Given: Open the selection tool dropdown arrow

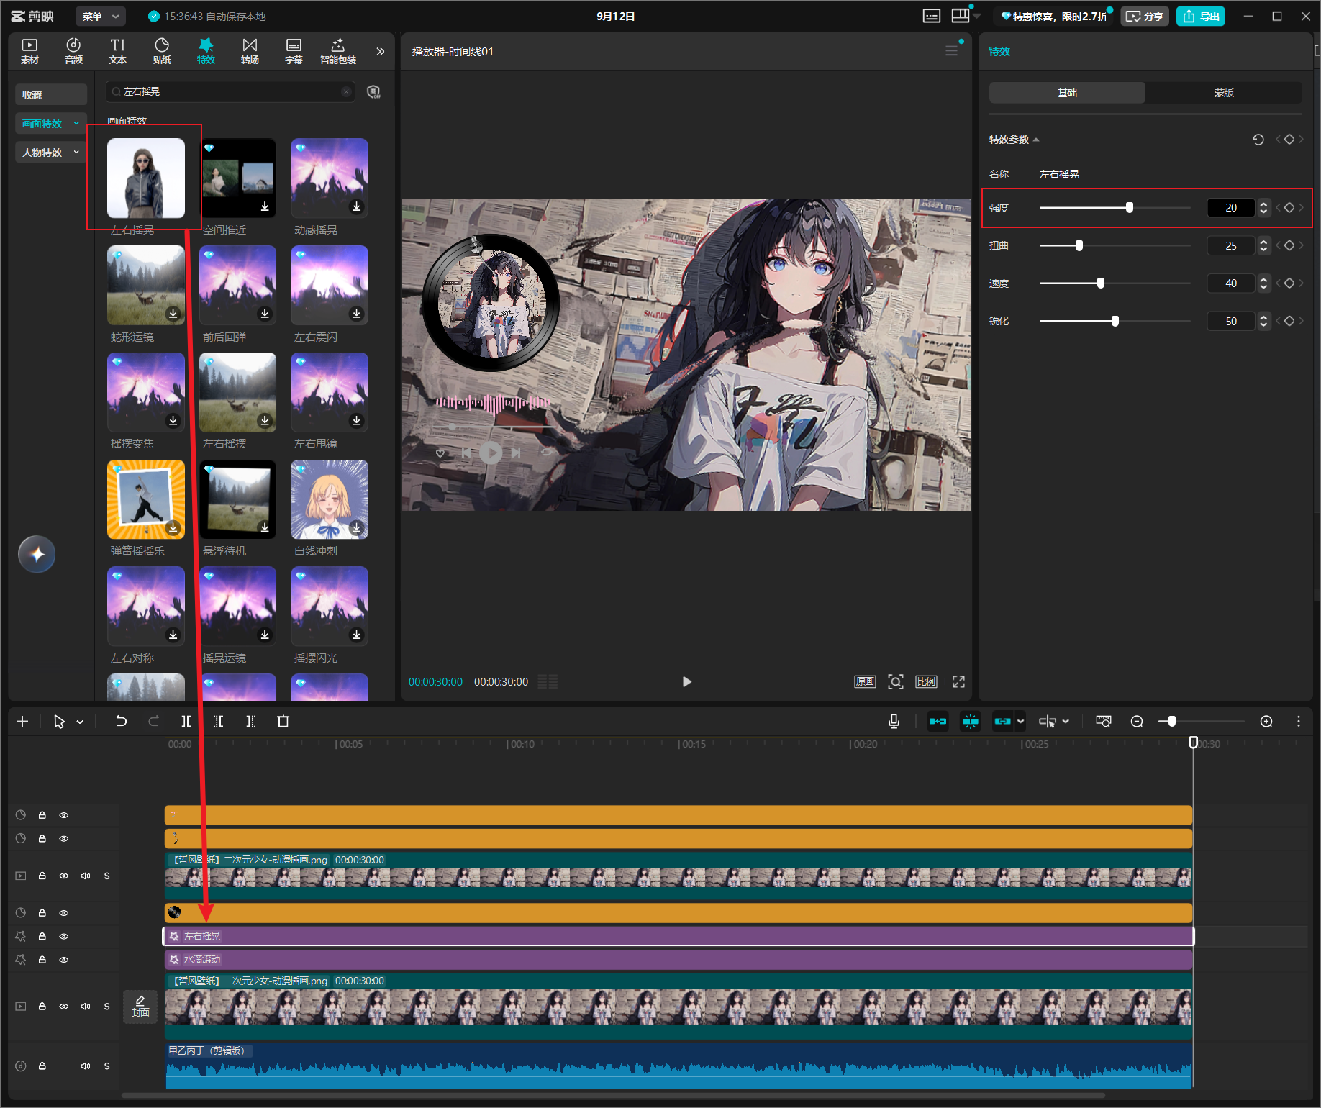Looking at the screenshot, I should click(80, 722).
